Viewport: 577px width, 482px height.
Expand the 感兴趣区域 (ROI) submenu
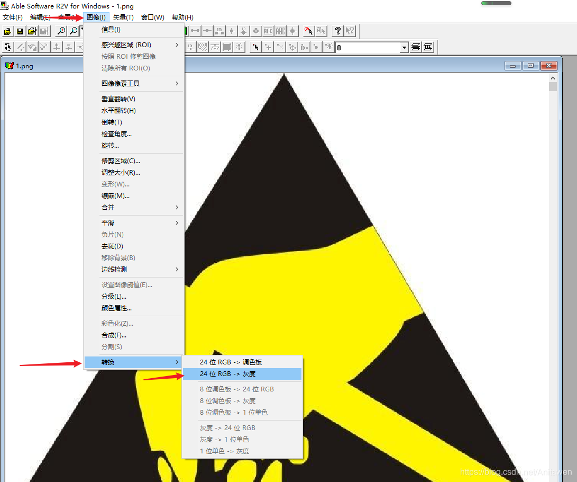[x=177, y=45]
